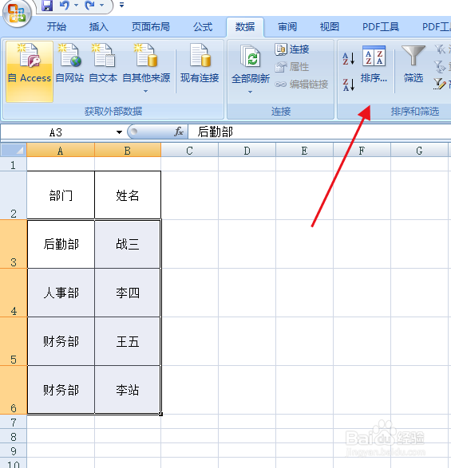Customize the quick access toolbar
This screenshot has width=451, height=468.
121,6
